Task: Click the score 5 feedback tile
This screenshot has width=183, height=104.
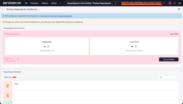Action: [8, 95]
